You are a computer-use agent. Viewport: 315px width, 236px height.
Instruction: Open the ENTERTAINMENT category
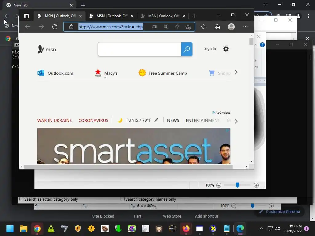pyautogui.click(x=203, y=120)
